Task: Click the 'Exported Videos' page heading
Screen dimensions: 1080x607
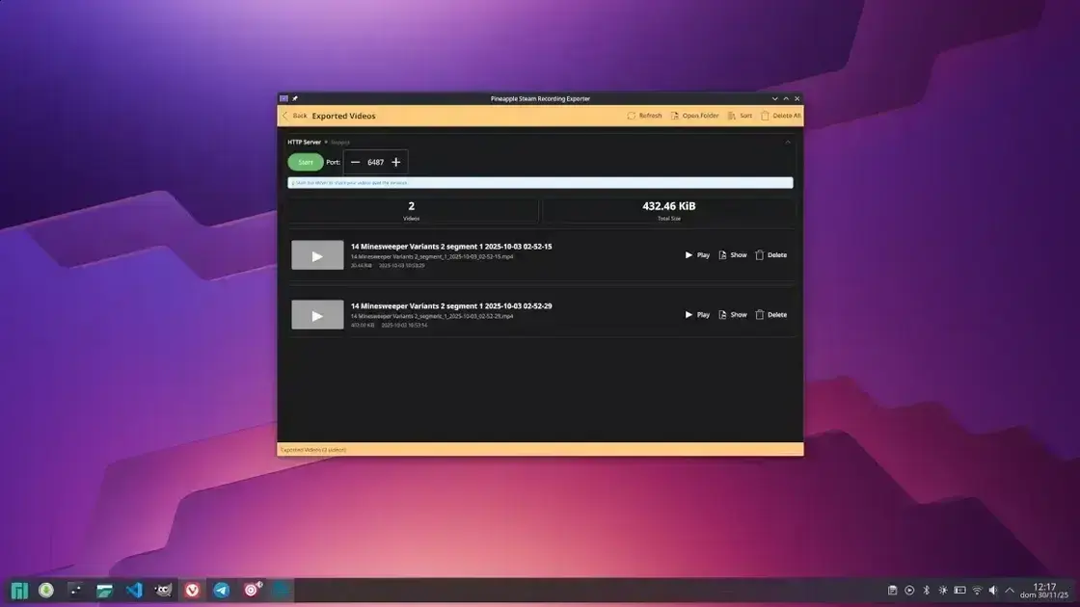Action: coord(343,116)
